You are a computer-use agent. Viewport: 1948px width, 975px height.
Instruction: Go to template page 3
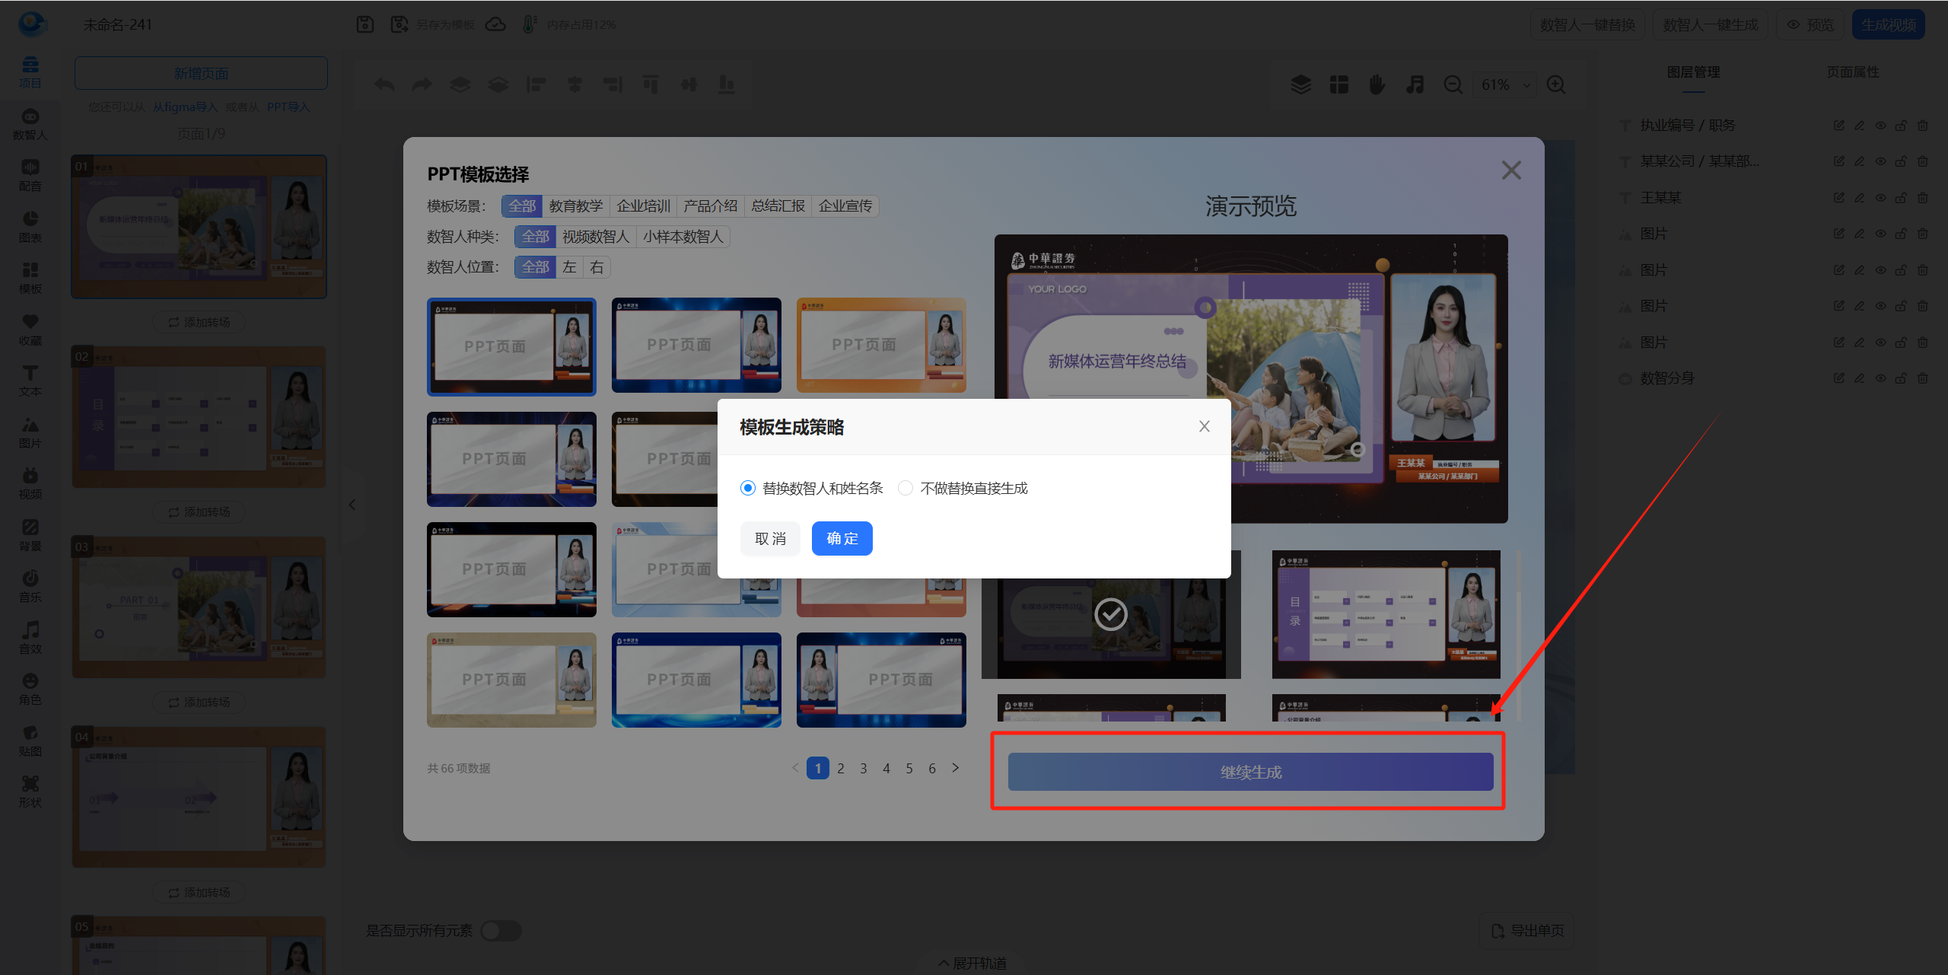coord(864,768)
